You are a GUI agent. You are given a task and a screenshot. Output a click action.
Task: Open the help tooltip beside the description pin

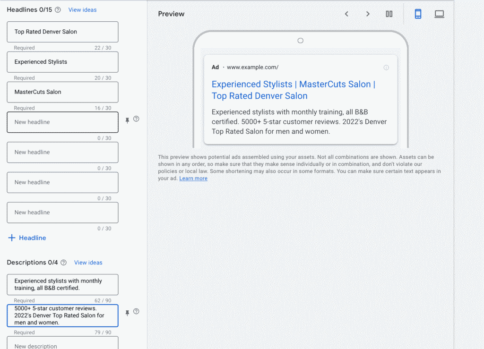click(136, 311)
